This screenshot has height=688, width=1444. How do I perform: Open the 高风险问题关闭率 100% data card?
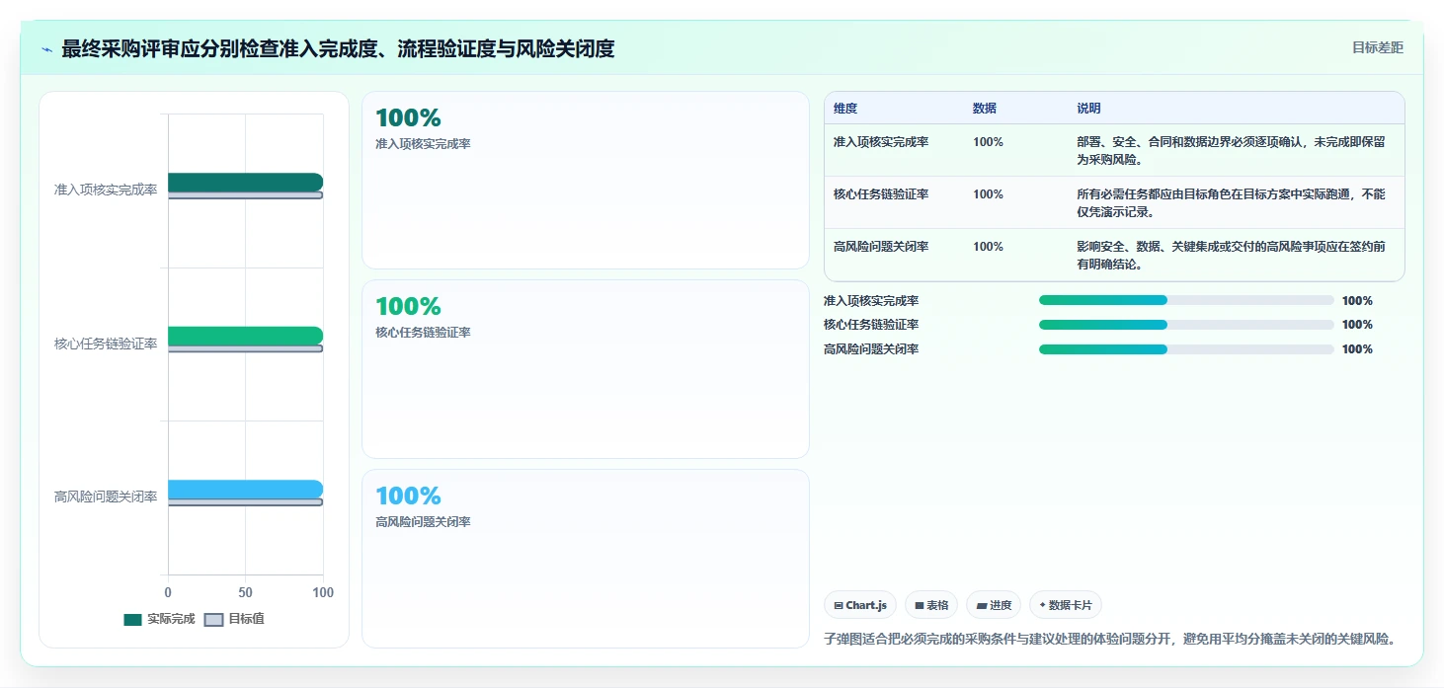[586, 559]
